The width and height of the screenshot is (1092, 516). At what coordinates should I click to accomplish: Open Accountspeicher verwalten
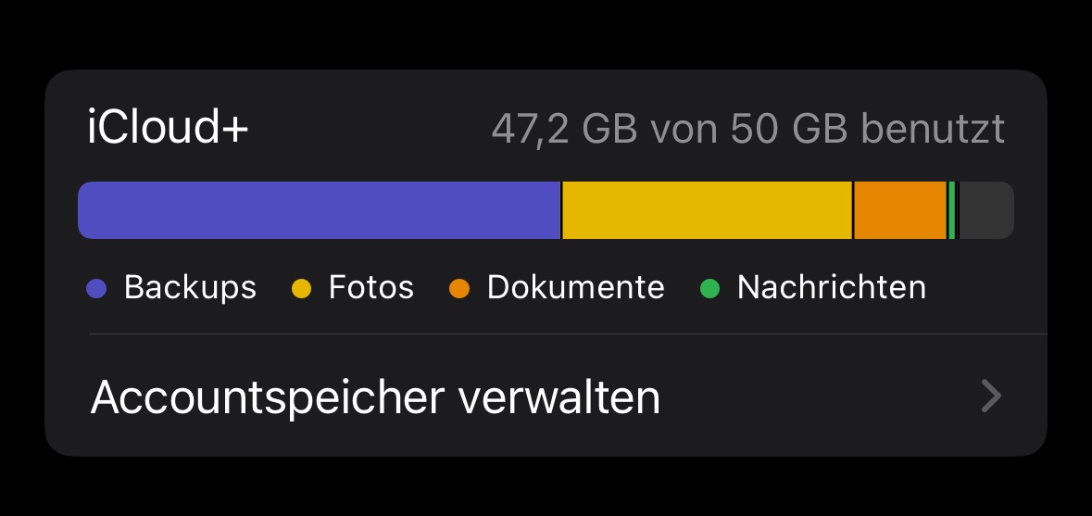click(375, 397)
